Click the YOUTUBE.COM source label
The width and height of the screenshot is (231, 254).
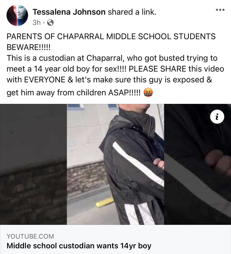(x=30, y=236)
